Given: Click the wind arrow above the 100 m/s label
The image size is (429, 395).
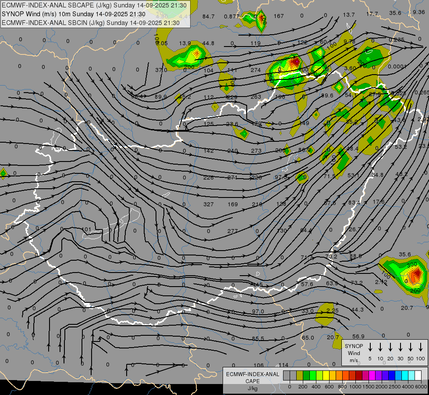Looking at the screenshot, I should click(x=421, y=347).
